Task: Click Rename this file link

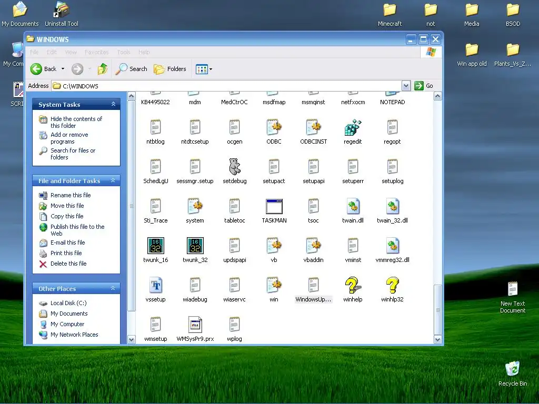Action: [x=71, y=195]
